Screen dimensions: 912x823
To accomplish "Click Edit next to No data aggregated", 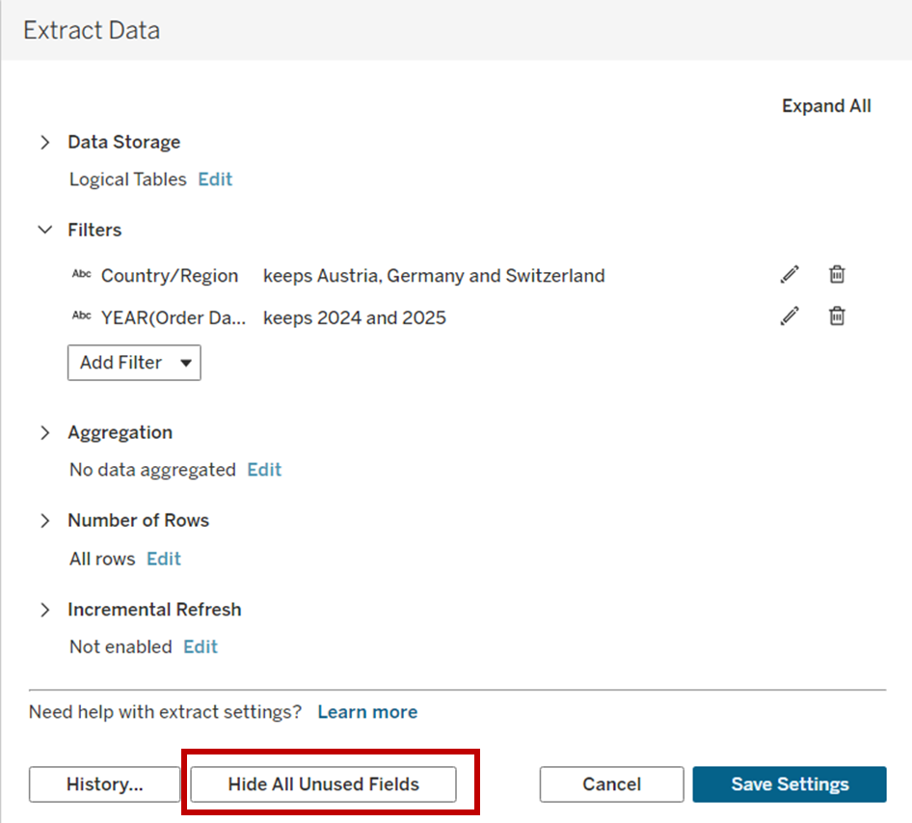I will 264,470.
